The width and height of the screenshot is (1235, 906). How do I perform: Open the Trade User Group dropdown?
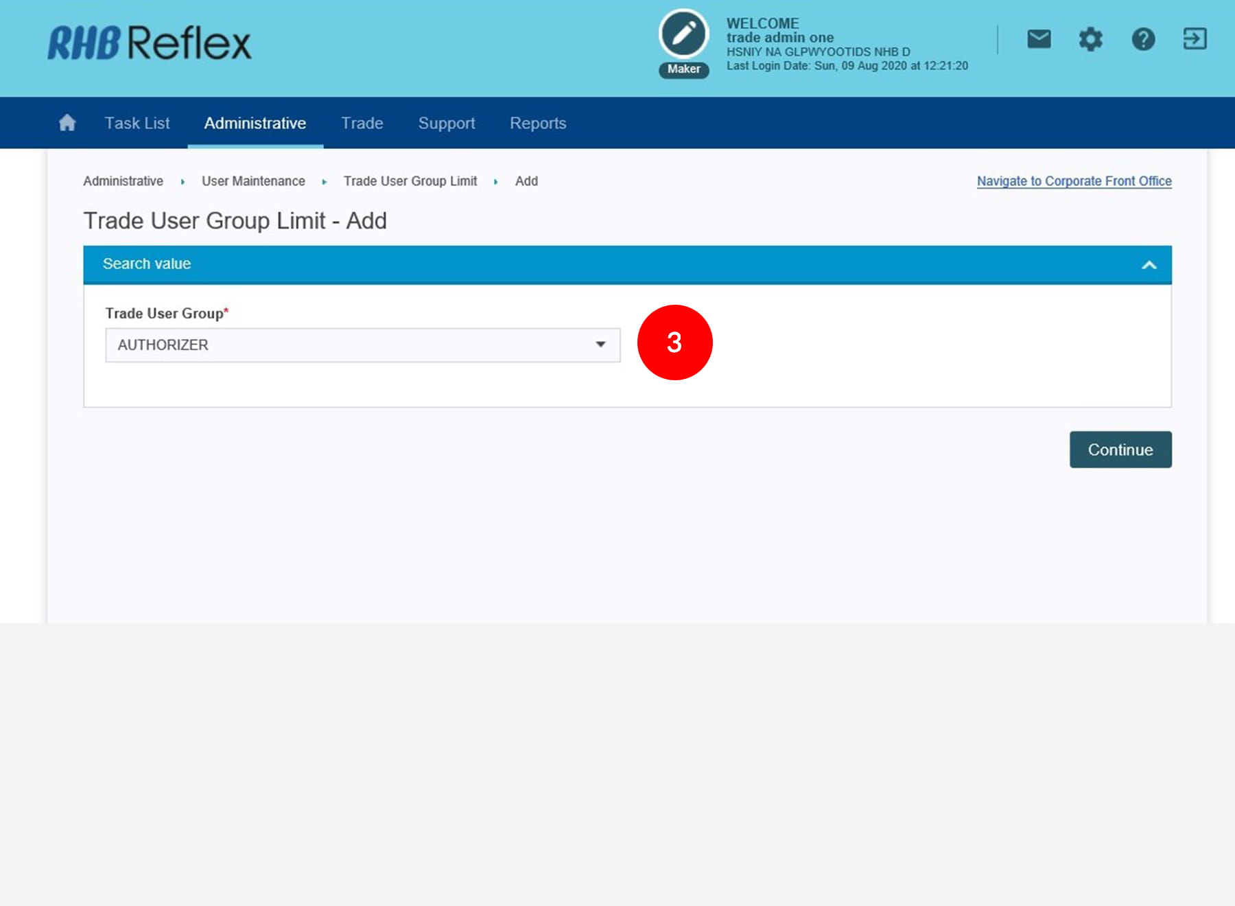tap(362, 345)
